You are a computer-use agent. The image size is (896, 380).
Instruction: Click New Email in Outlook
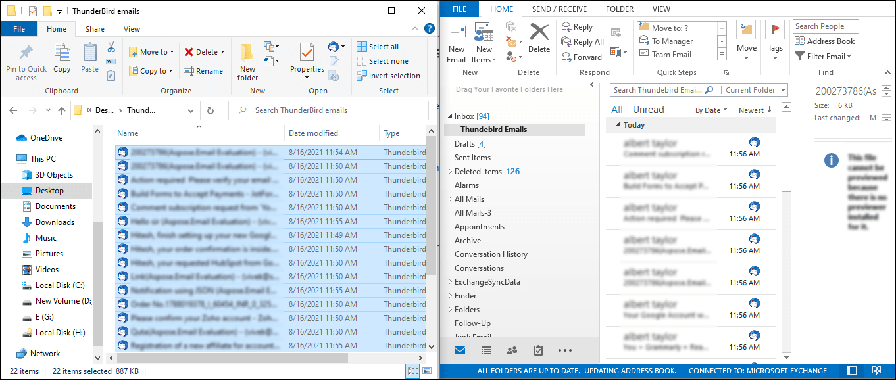tap(457, 44)
